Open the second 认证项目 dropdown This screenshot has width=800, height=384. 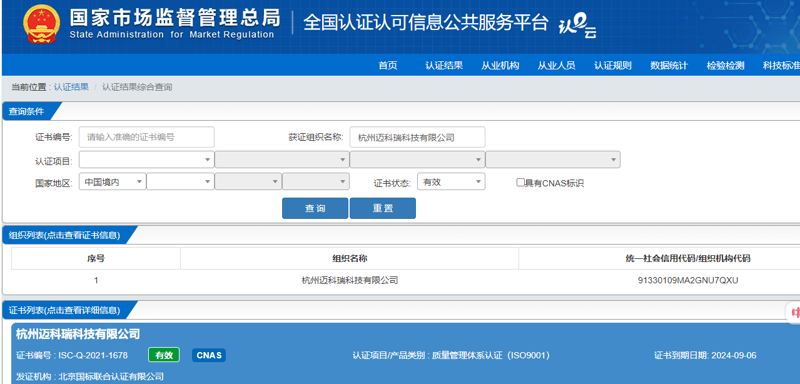[281, 159]
